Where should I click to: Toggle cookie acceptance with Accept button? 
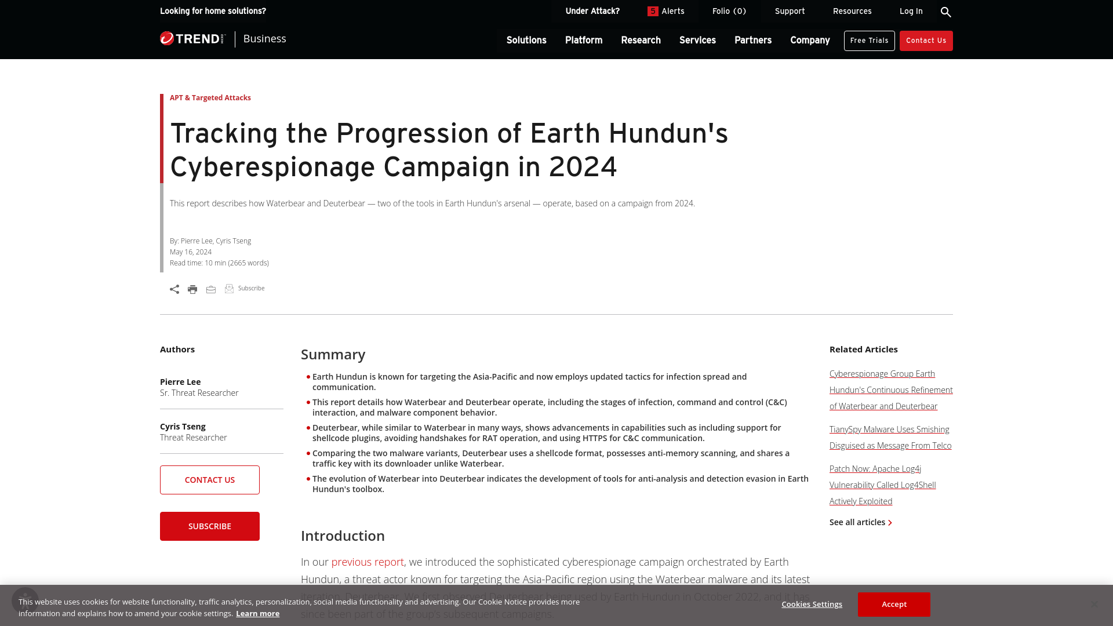(894, 605)
